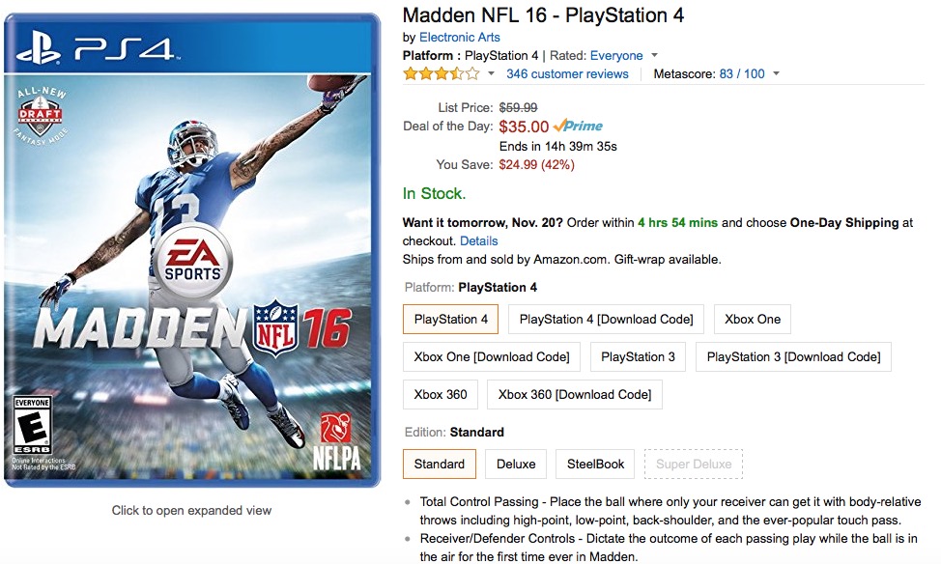
Task: Choose Xbox One [Download Code] platform
Action: pyautogui.click(x=492, y=357)
